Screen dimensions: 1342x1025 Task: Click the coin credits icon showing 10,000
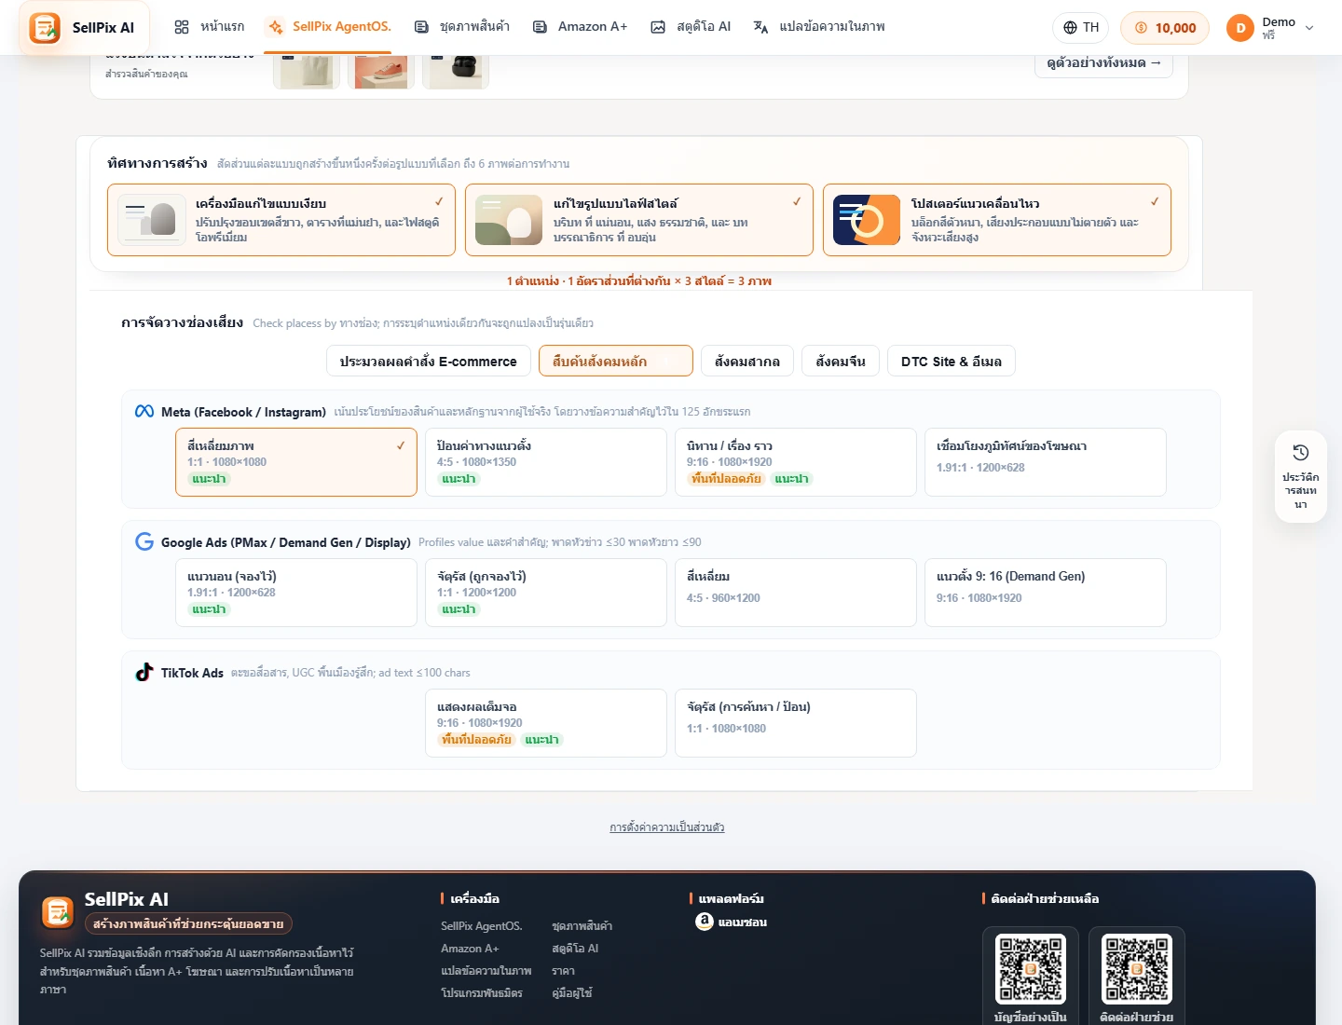(1141, 28)
